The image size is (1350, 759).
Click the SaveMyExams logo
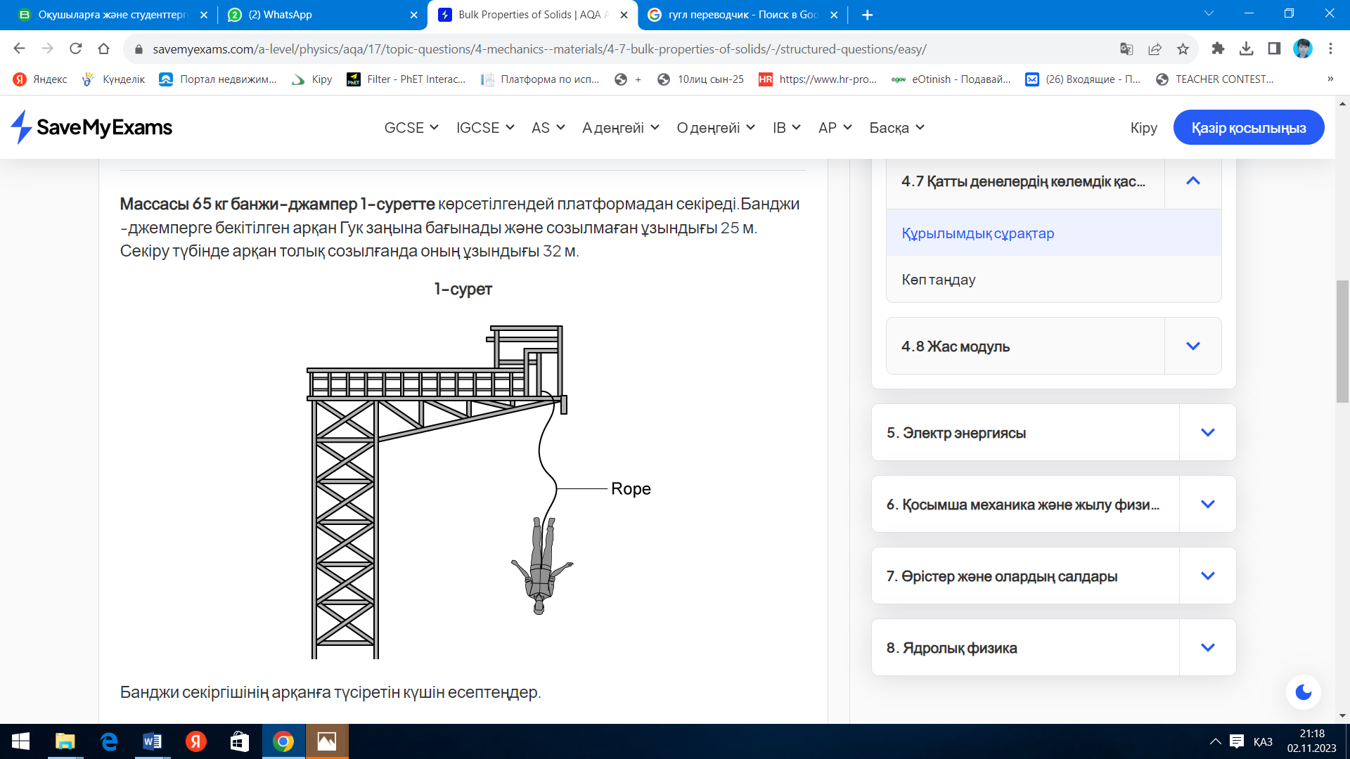click(x=91, y=127)
